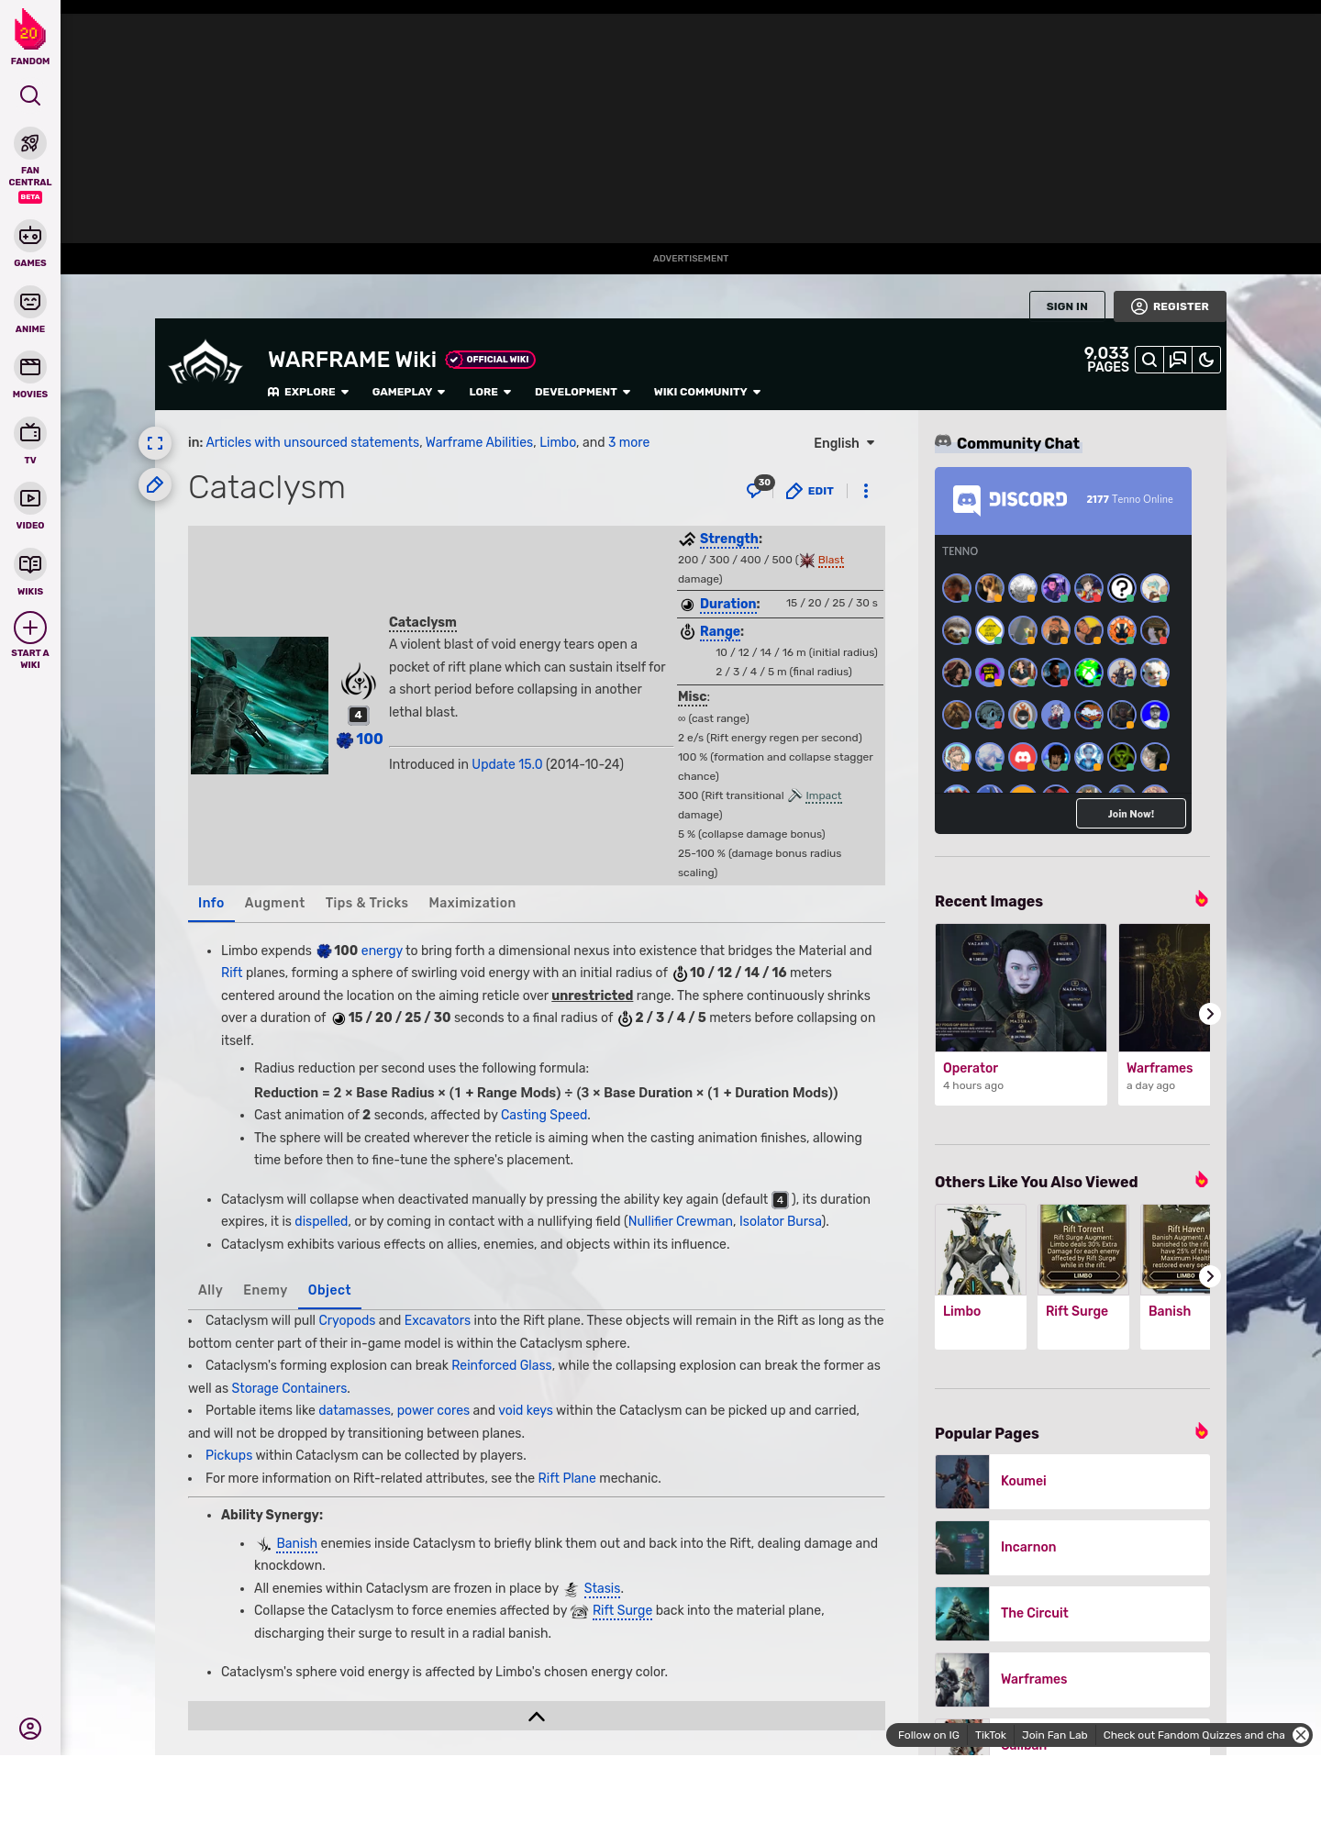Click the SIGN IN button
The image size is (1321, 1835).
1067,306
